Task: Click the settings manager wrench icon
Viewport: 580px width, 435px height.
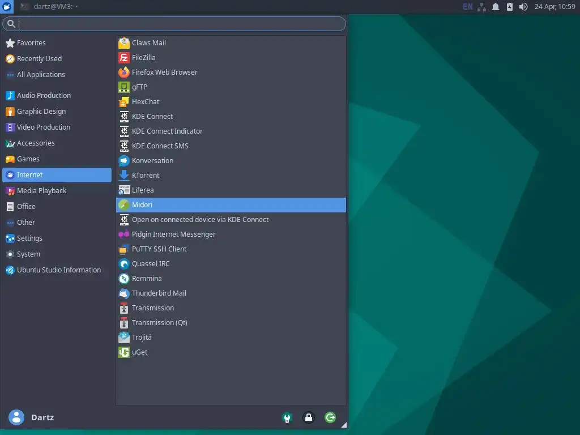Action: click(x=287, y=417)
